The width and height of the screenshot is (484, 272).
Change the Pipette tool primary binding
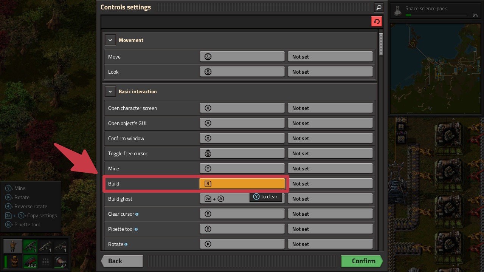point(242,229)
